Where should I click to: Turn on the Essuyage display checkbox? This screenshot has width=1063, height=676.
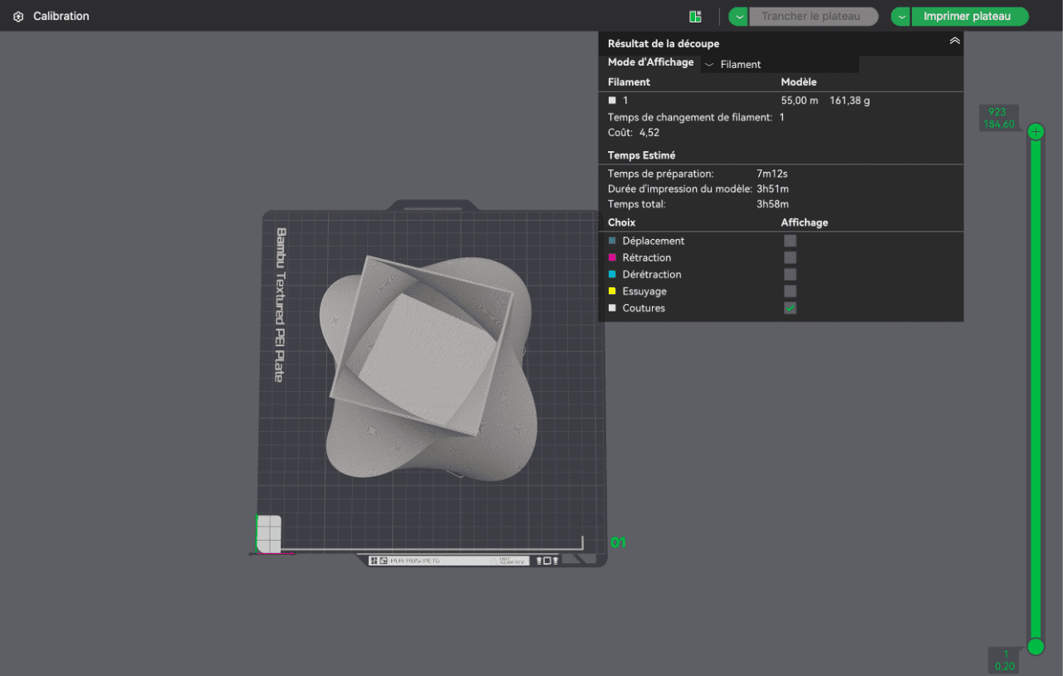tap(790, 291)
